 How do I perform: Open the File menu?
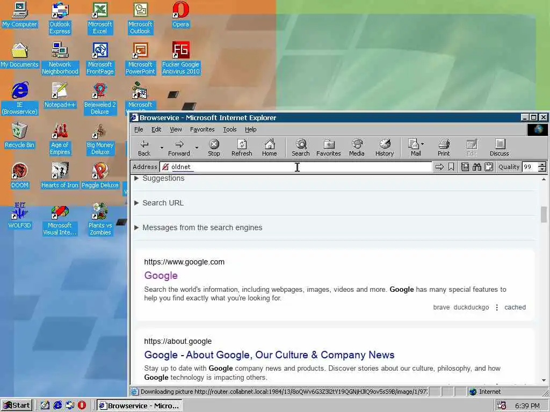tap(139, 129)
